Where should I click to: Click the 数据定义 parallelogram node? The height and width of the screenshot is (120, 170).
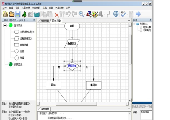[x=72, y=44]
